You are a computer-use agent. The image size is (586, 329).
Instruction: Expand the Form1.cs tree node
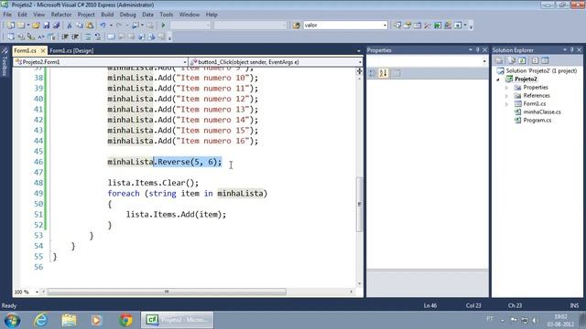coord(506,104)
